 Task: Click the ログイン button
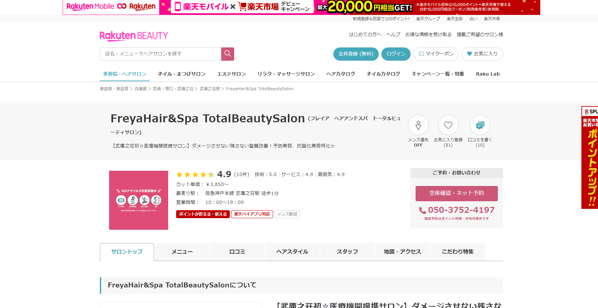(x=396, y=54)
